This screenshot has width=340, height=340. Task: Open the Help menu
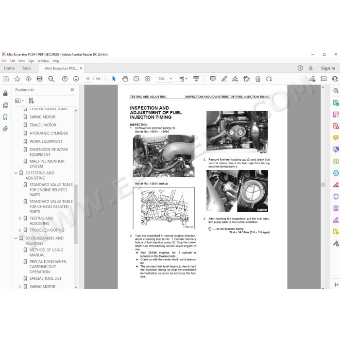pos(56,61)
